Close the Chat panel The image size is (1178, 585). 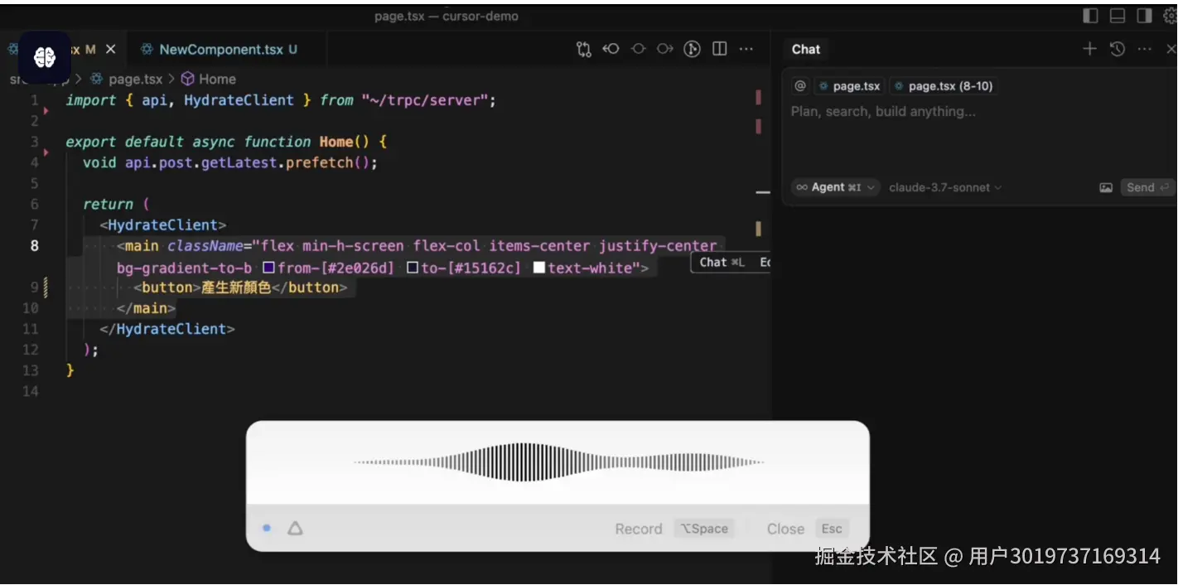[1171, 49]
